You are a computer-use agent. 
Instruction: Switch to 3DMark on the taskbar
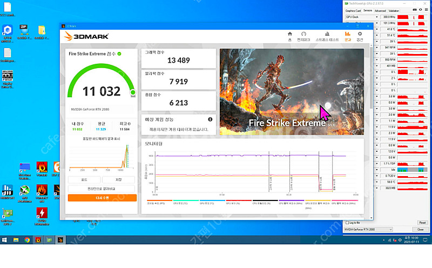60,240
